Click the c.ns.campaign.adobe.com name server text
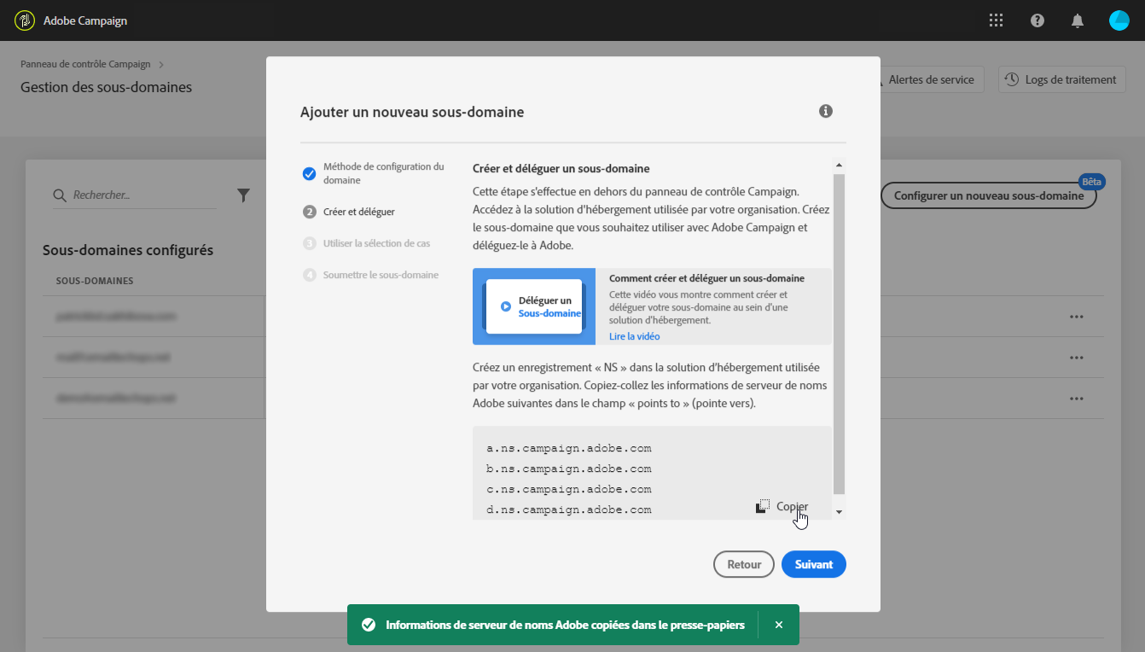 (569, 489)
